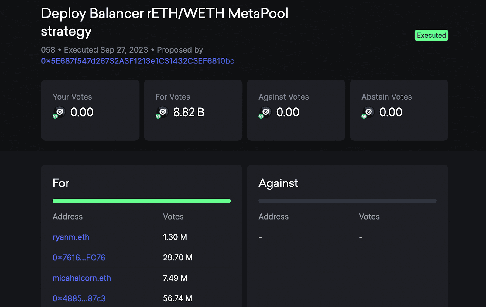Click the For panel heading

[61, 183]
